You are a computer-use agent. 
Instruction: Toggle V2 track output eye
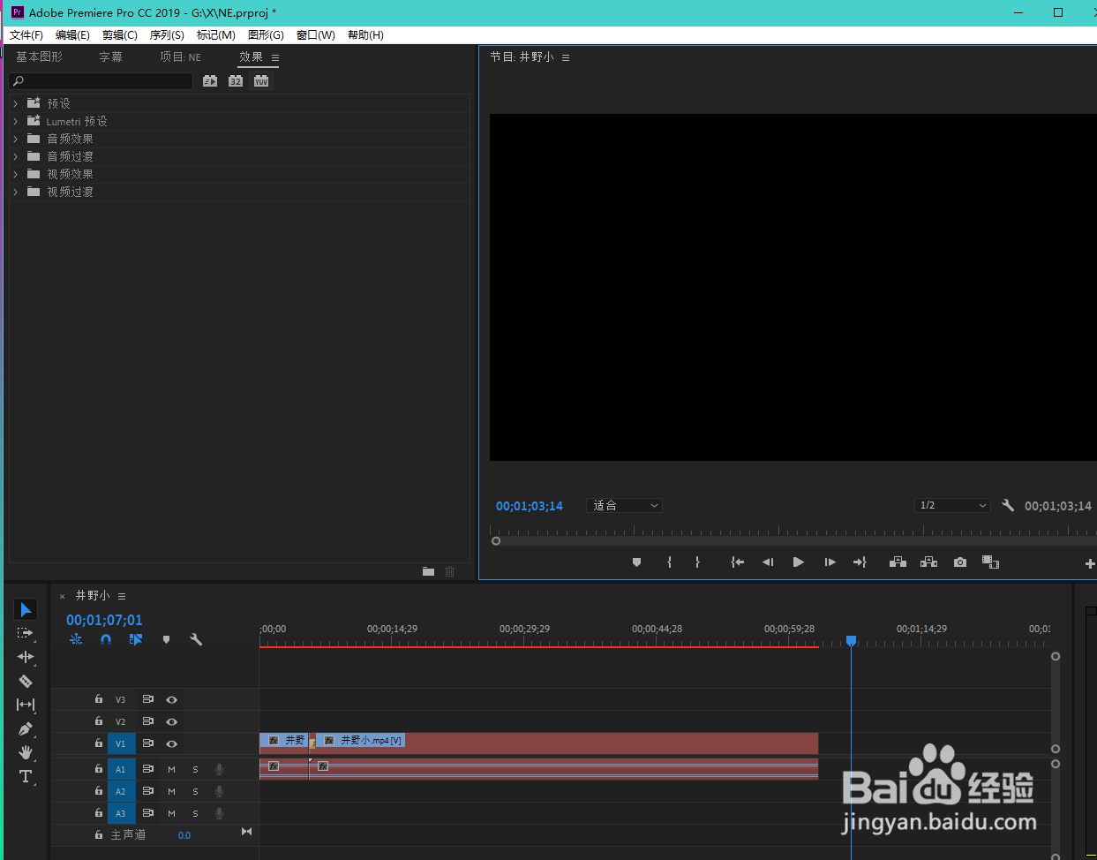[x=172, y=721]
